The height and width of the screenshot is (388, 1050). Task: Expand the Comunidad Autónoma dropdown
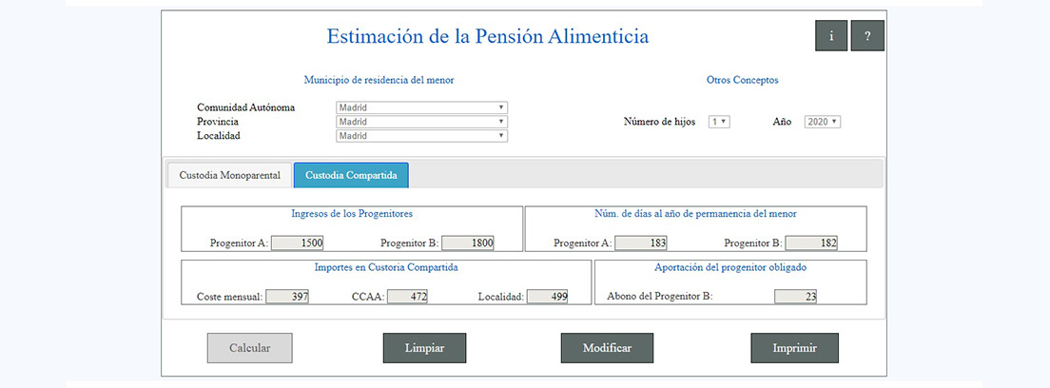pos(421,107)
